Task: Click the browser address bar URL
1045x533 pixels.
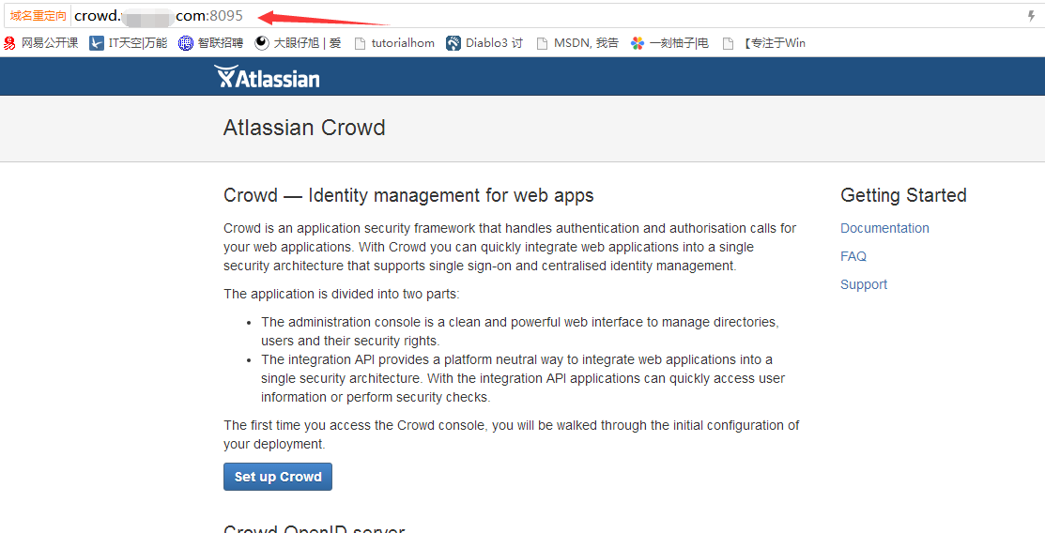Action: coord(159,16)
